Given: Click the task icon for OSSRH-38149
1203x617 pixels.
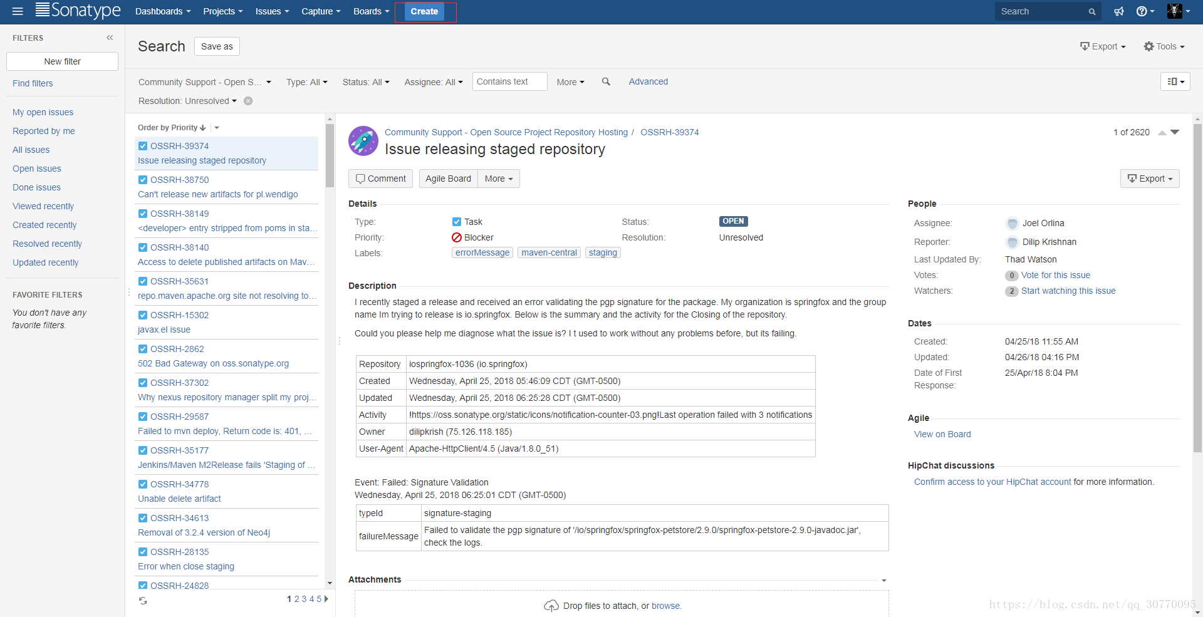Looking at the screenshot, I should pyautogui.click(x=143, y=214).
